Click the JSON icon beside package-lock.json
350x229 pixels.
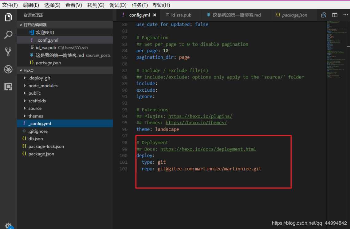coord(24,146)
